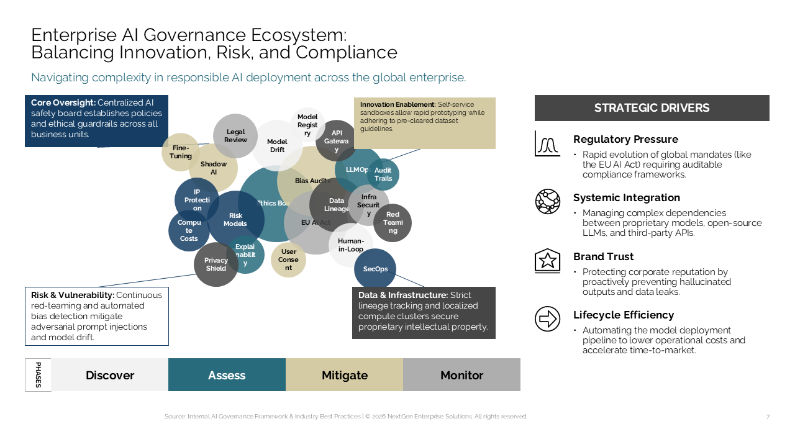
Task: Click the Core Oversight callout box
Action: tap(96, 121)
